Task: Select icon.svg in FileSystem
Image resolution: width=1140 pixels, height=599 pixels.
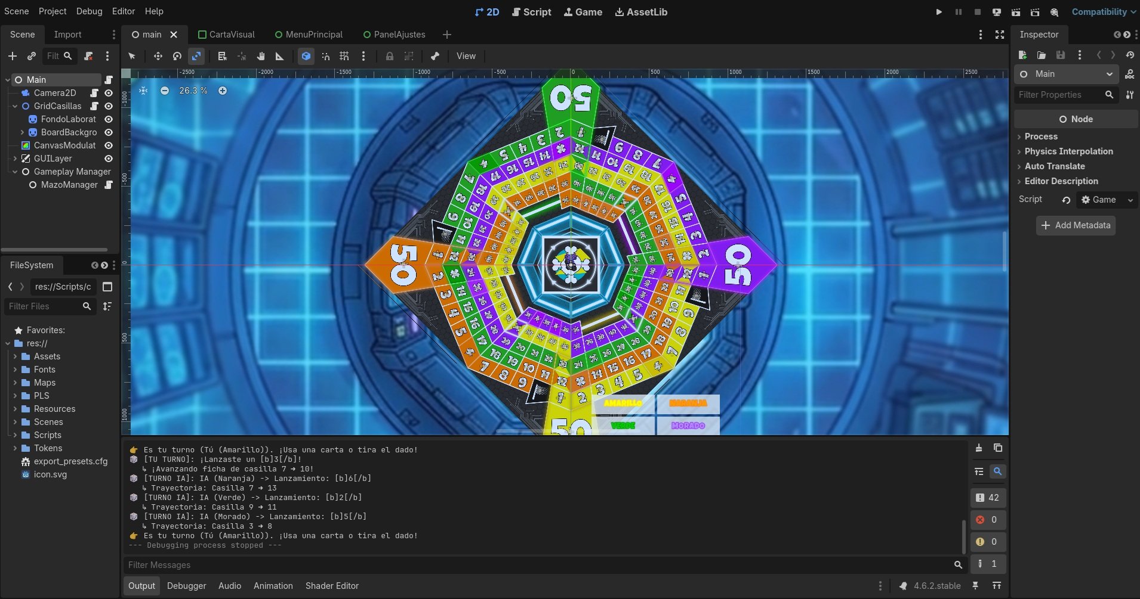Action: (50, 474)
